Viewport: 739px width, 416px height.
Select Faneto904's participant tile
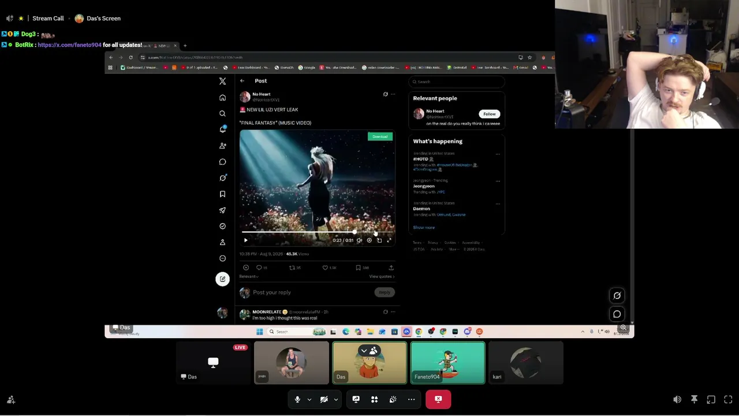[x=447, y=363]
